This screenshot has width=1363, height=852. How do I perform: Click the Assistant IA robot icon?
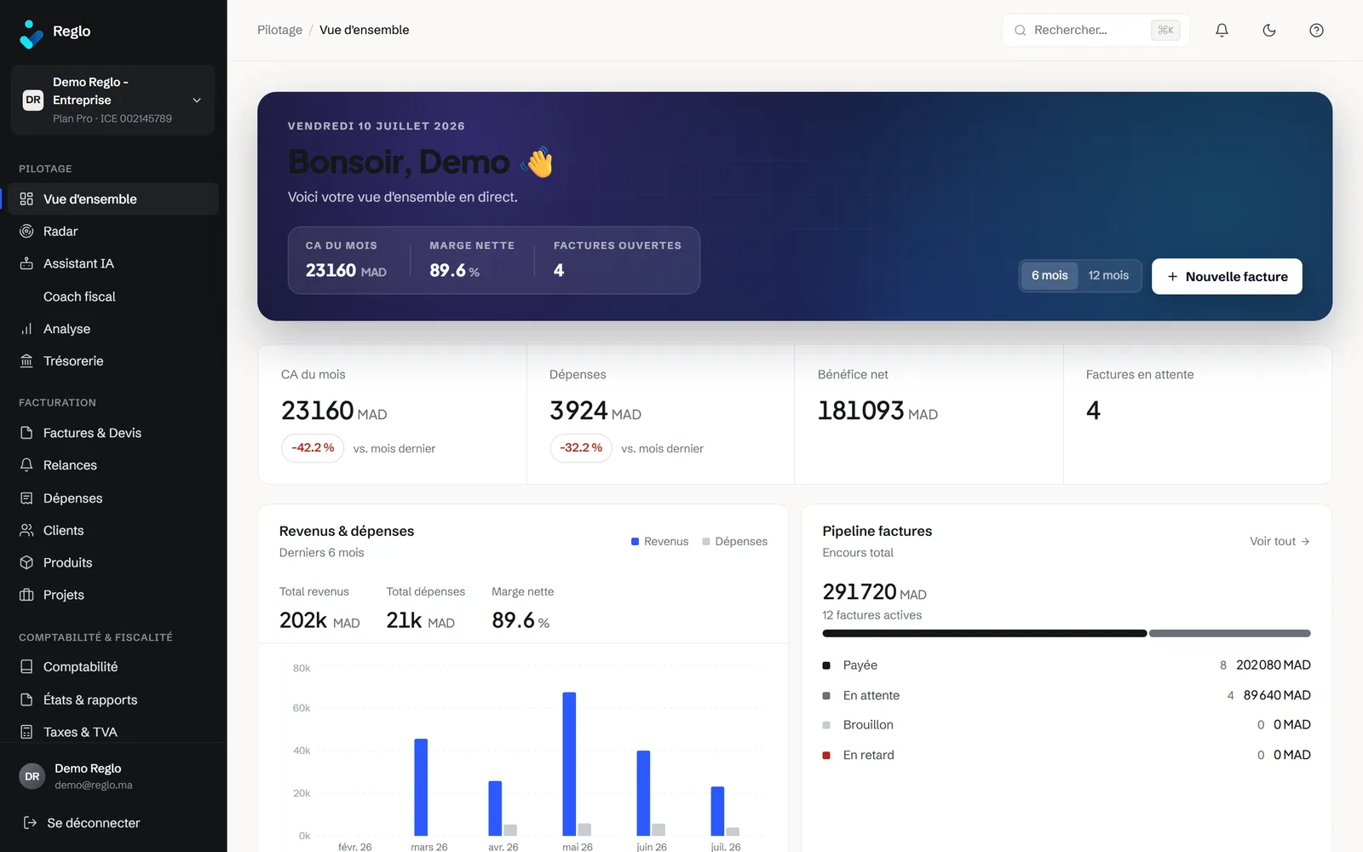tap(26, 263)
